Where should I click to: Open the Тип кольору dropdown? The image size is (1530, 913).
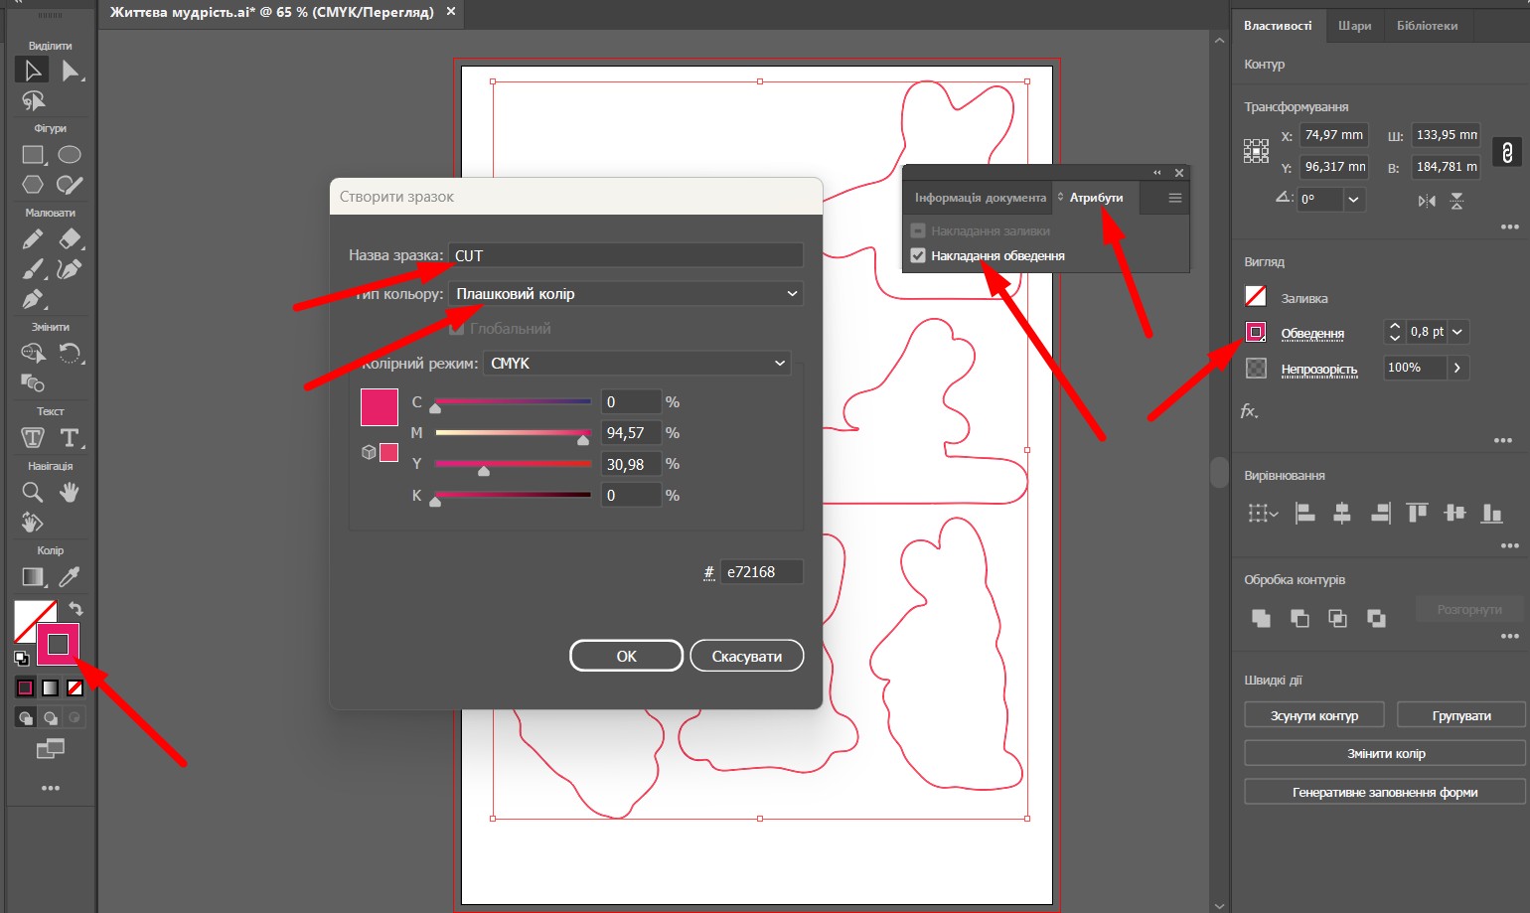click(625, 294)
